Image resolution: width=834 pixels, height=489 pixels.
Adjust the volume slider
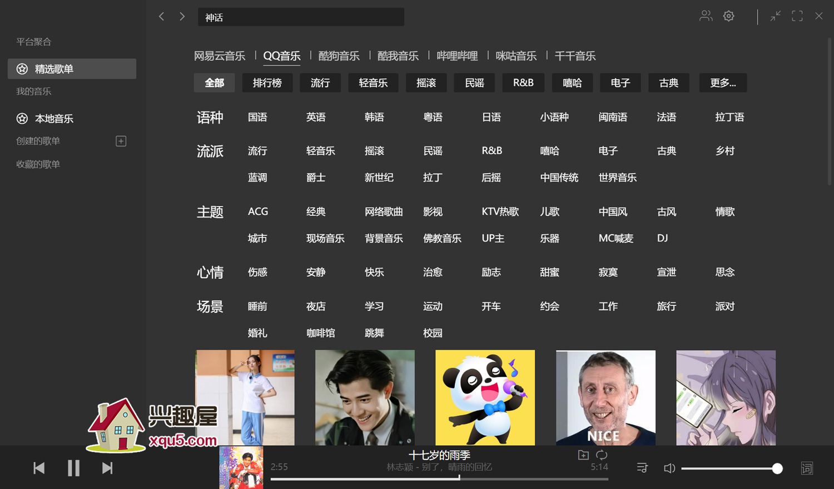(x=732, y=468)
